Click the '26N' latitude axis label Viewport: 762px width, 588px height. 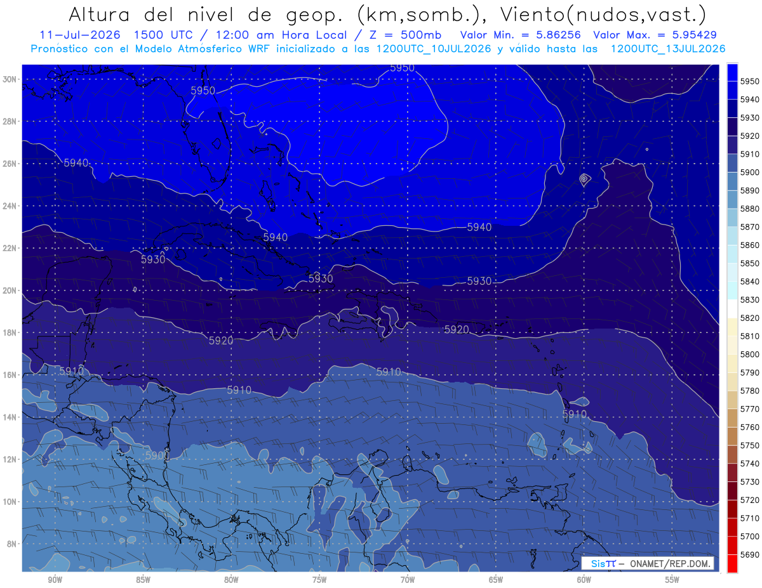coord(11,164)
